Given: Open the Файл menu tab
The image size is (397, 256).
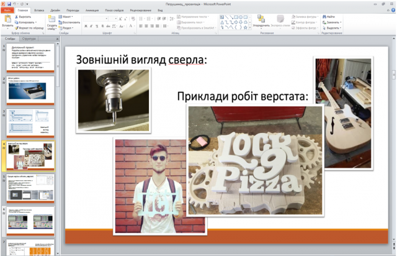Looking at the screenshot, I should click(7, 11).
